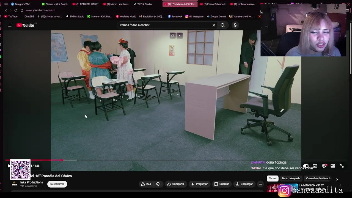Screen dimensions: 352x198
Task: Open Facebook bookmark
Action: (175, 16)
